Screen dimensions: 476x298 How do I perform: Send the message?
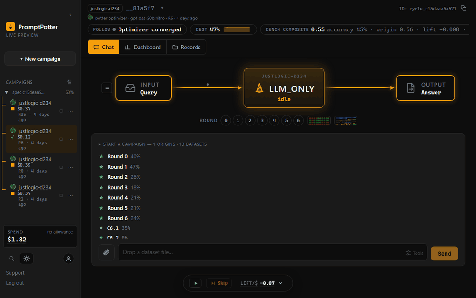445,253
